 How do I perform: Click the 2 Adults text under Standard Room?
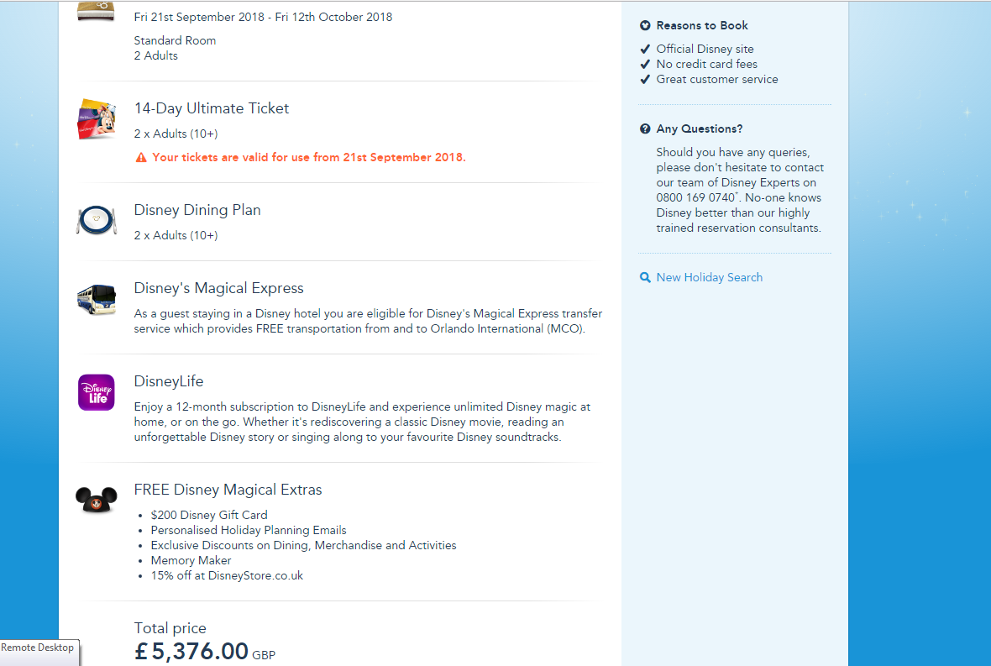point(156,55)
